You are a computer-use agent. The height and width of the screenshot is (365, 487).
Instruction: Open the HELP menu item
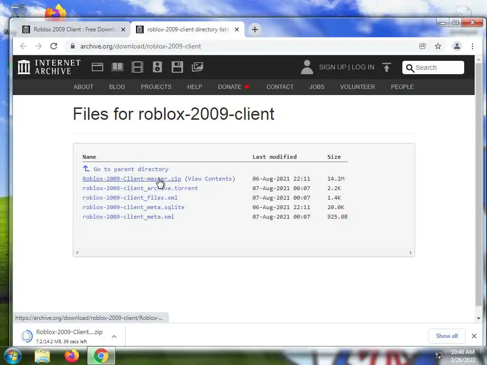click(x=195, y=87)
